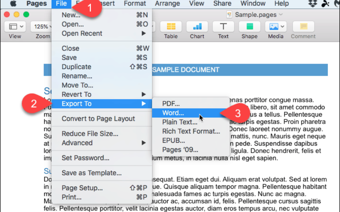340x212 pixels.
Task: Click the yellow minimize window button
Action: (x=17, y=14)
